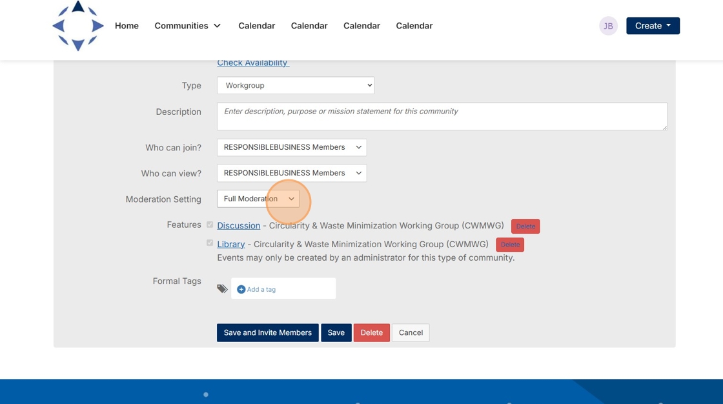Open the Library feature link
723x404 pixels.
pos(231,244)
